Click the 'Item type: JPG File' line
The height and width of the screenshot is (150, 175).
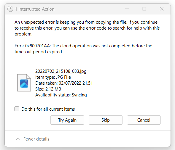pos(53,77)
